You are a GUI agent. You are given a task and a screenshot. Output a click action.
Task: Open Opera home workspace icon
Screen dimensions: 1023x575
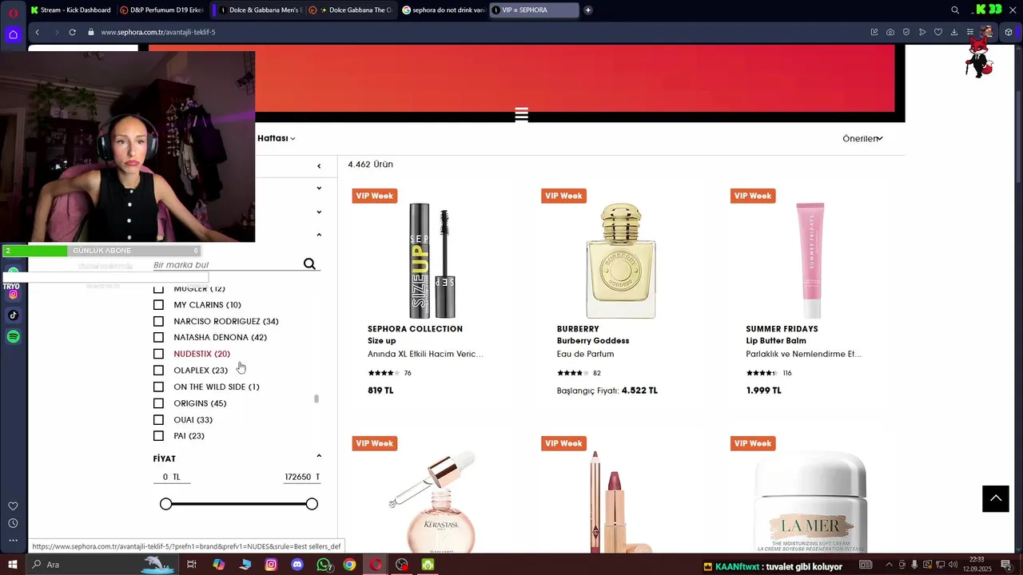[13, 34]
